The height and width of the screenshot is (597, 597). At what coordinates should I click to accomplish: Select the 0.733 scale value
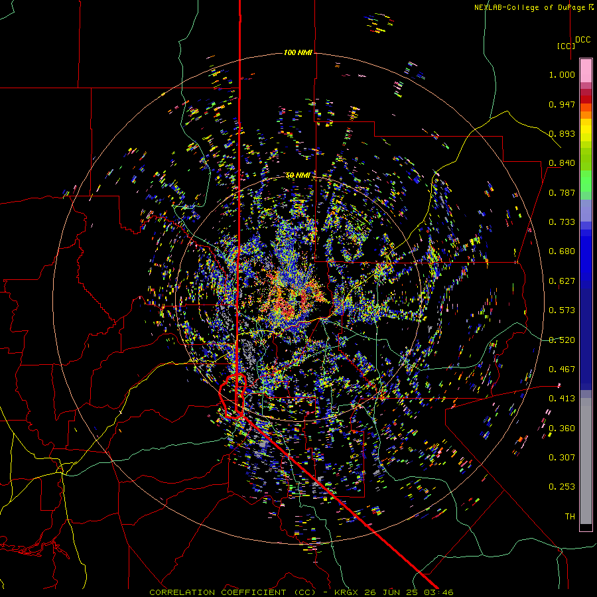tap(562, 222)
